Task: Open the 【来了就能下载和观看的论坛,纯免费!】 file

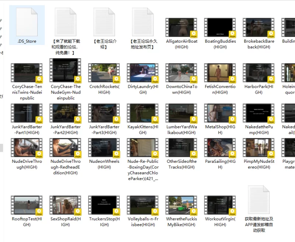Action: pyautogui.click(x=65, y=22)
